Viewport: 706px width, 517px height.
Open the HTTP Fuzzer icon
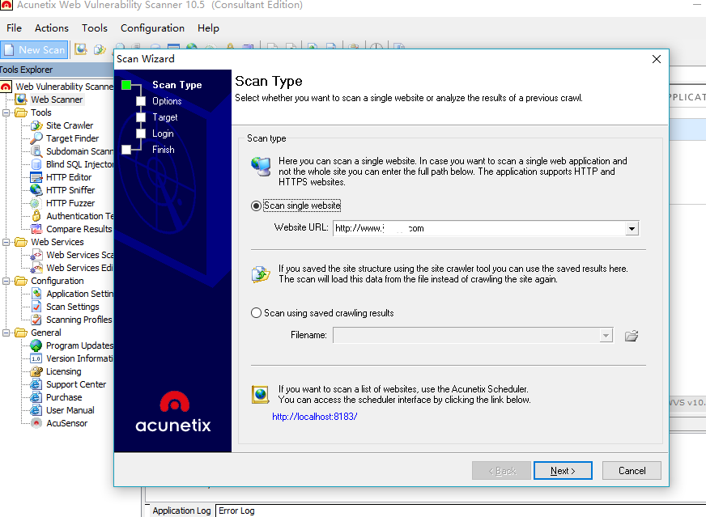[x=36, y=203]
